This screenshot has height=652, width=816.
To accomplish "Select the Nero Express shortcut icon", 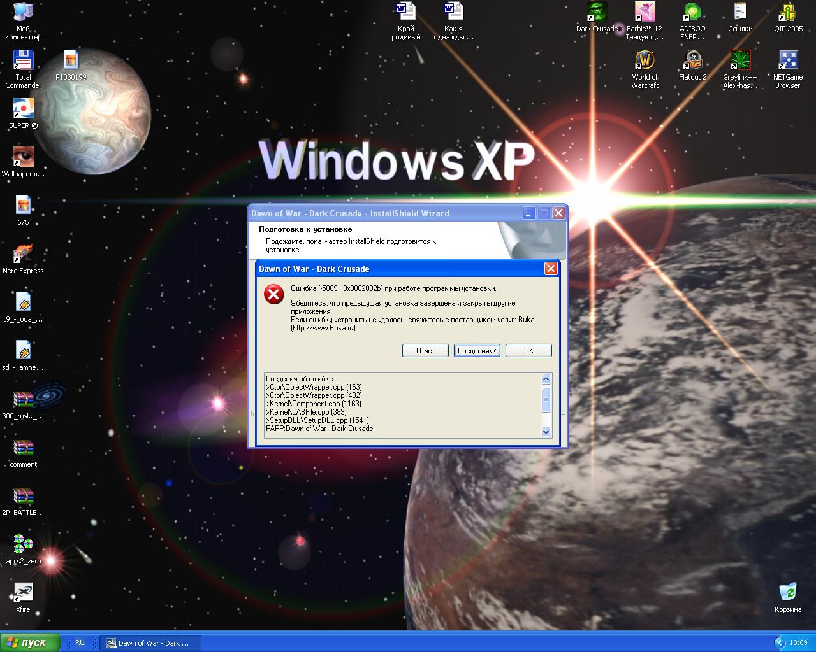I will click(23, 253).
